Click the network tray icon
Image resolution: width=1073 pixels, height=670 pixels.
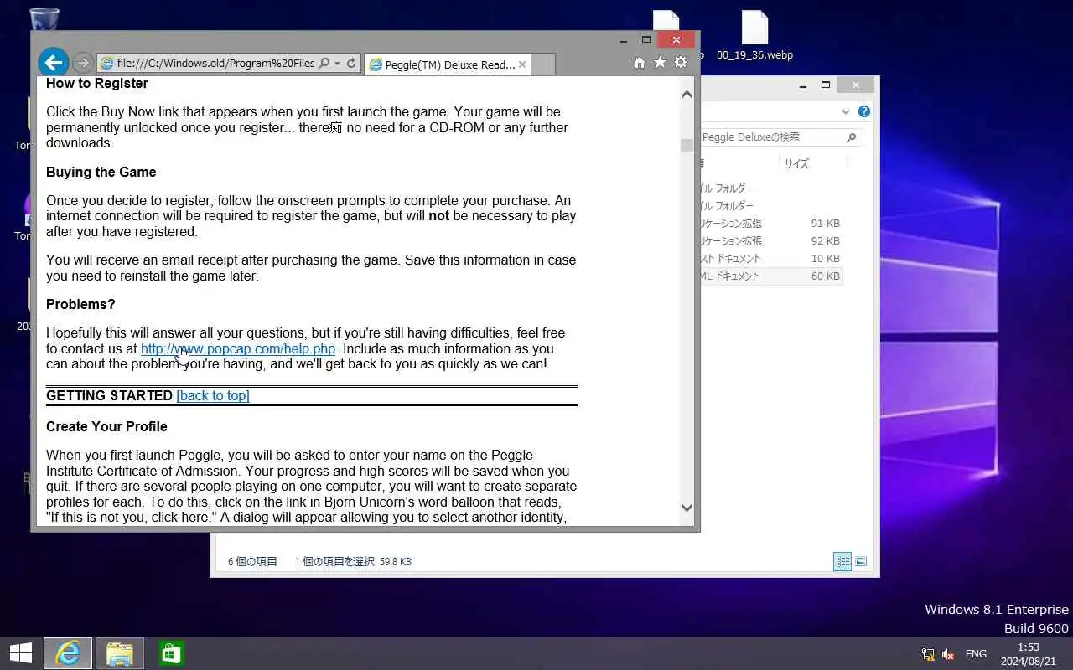(x=928, y=654)
